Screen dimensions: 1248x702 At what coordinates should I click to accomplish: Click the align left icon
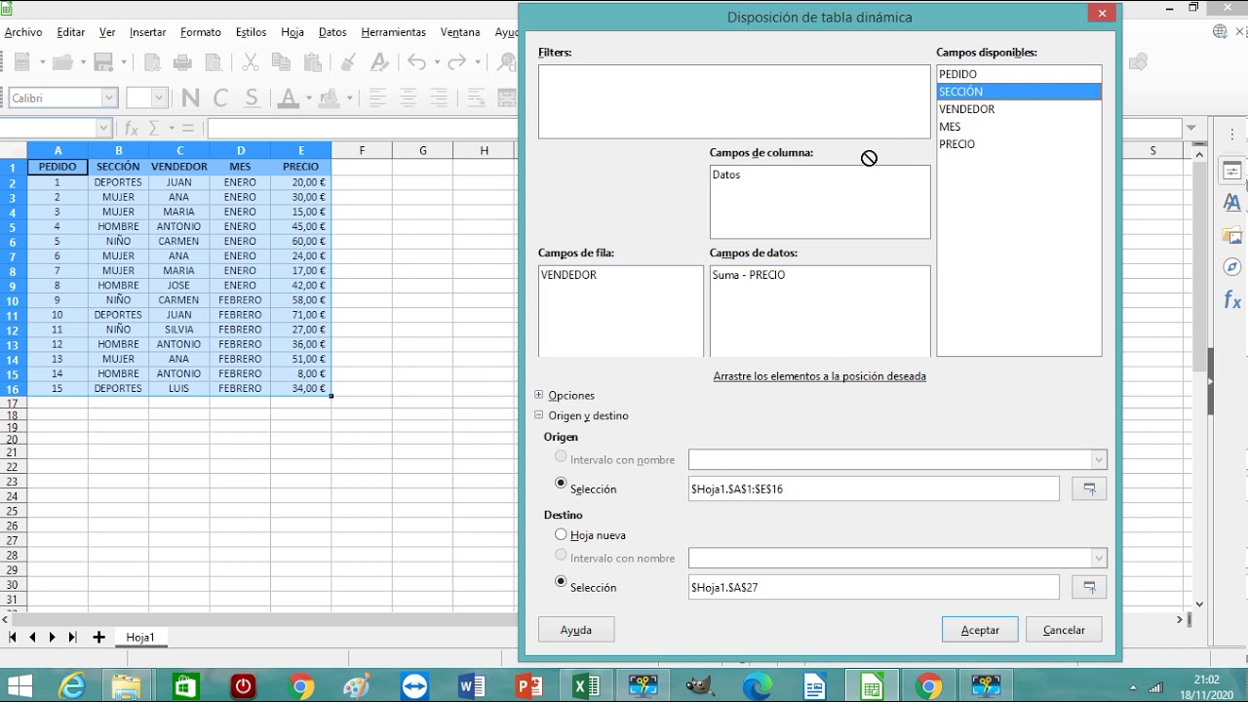click(377, 97)
